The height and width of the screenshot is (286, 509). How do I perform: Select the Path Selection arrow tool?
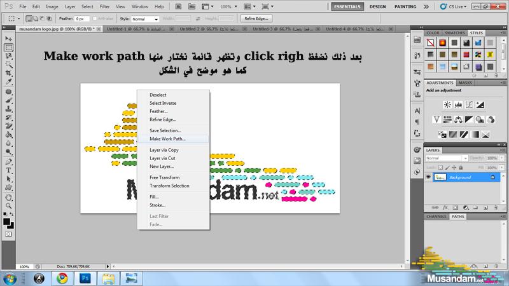8,179
